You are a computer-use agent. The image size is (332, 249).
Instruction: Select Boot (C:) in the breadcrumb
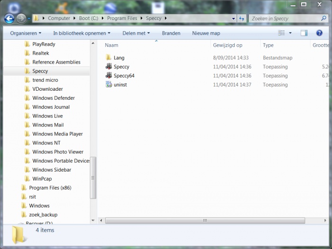point(89,18)
